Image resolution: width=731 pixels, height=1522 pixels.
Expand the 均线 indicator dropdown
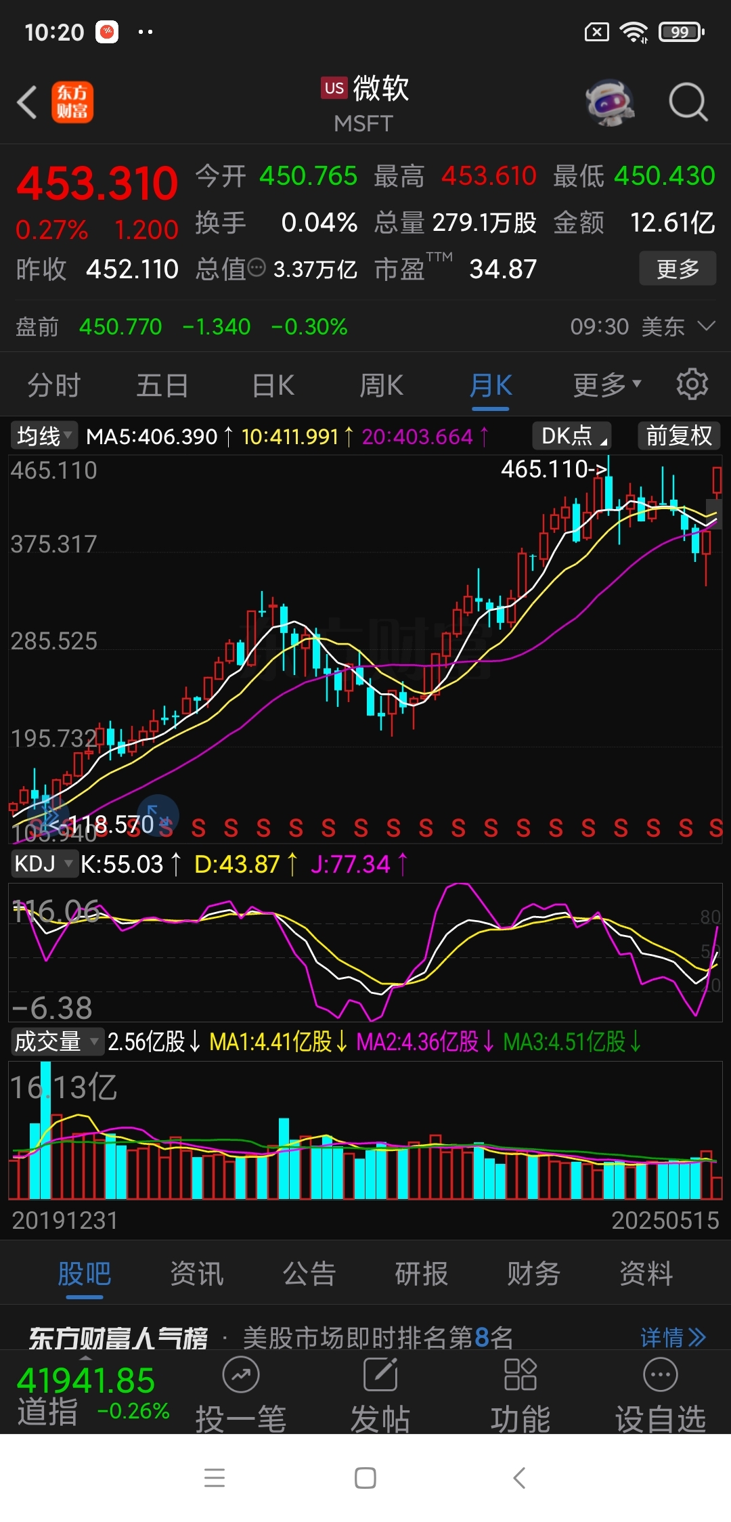pyautogui.click(x=44, y=435)
